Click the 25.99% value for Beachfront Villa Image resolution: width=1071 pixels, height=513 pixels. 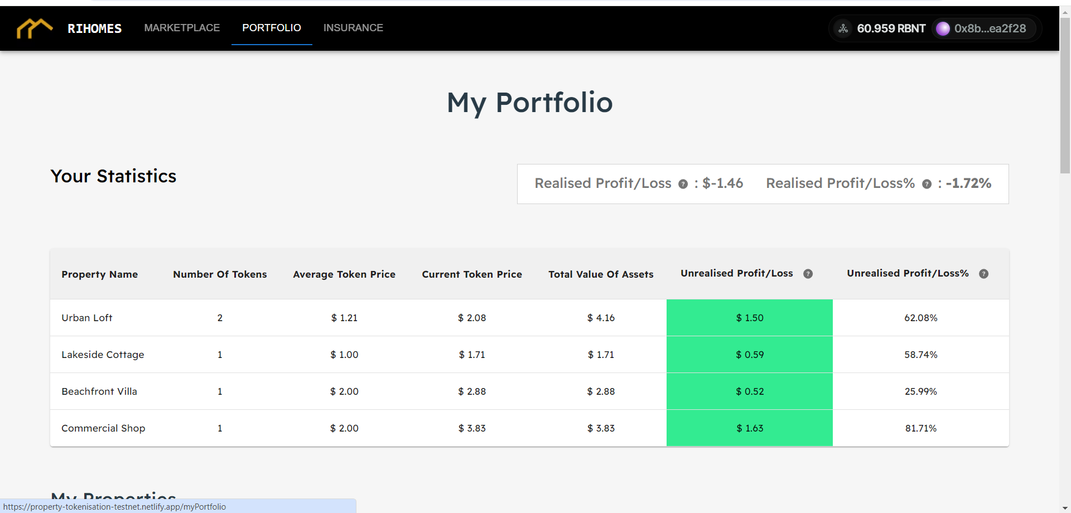(920, 391)
